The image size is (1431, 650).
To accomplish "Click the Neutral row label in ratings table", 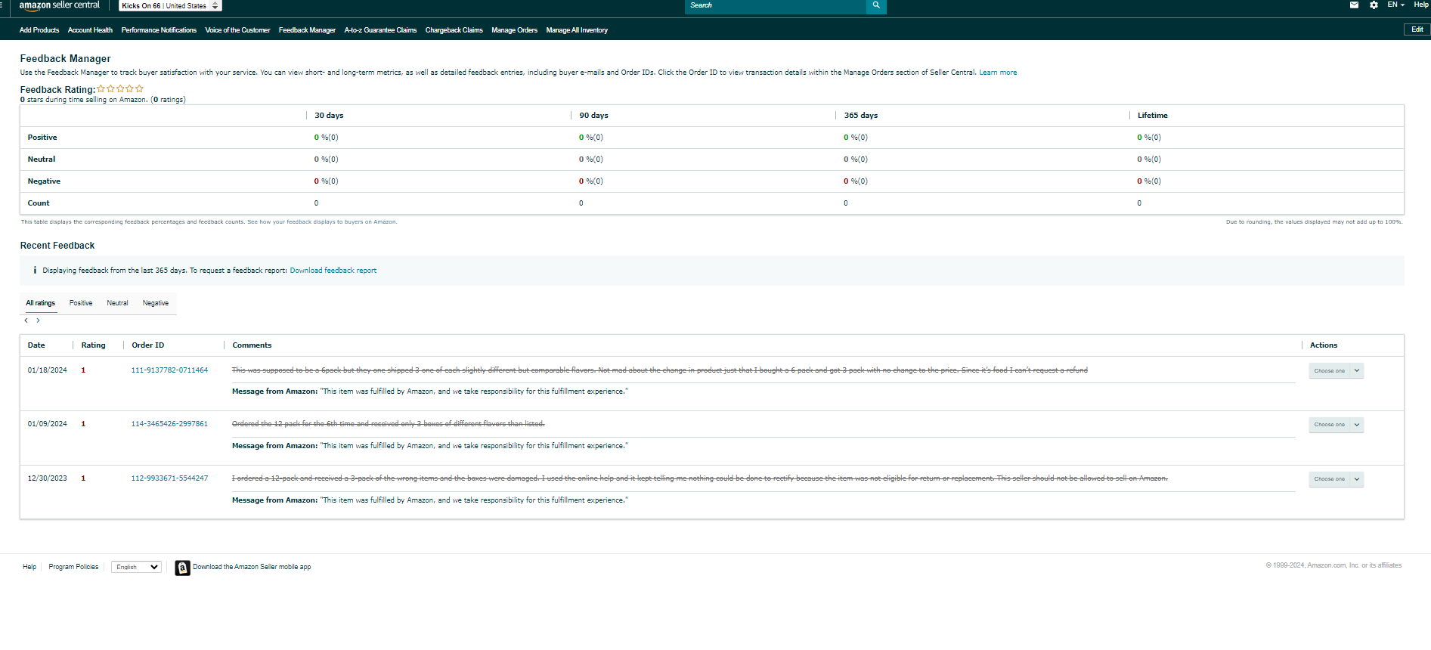I will click(42, 159).
